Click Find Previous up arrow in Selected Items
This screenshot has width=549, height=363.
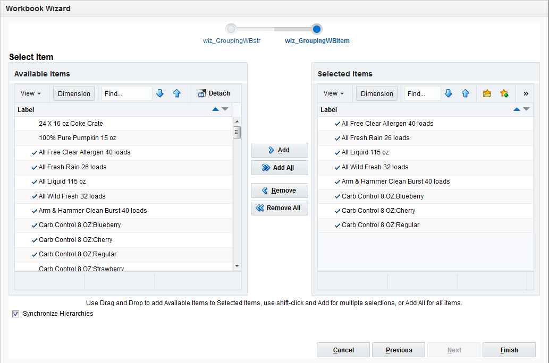tap(466, 93)
